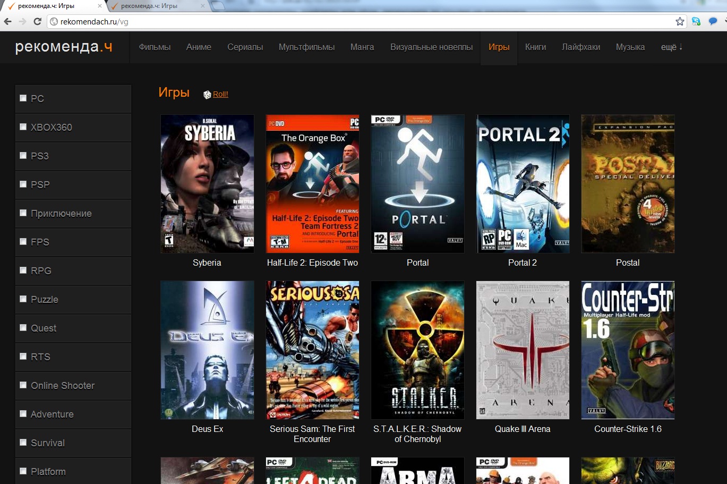Click the Roll! link
Screen dimensions: 727x484
point(220,95)
